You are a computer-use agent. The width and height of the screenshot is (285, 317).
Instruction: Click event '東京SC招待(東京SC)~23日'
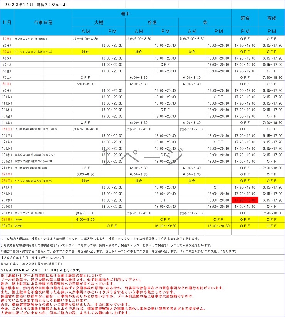[34, 161]
